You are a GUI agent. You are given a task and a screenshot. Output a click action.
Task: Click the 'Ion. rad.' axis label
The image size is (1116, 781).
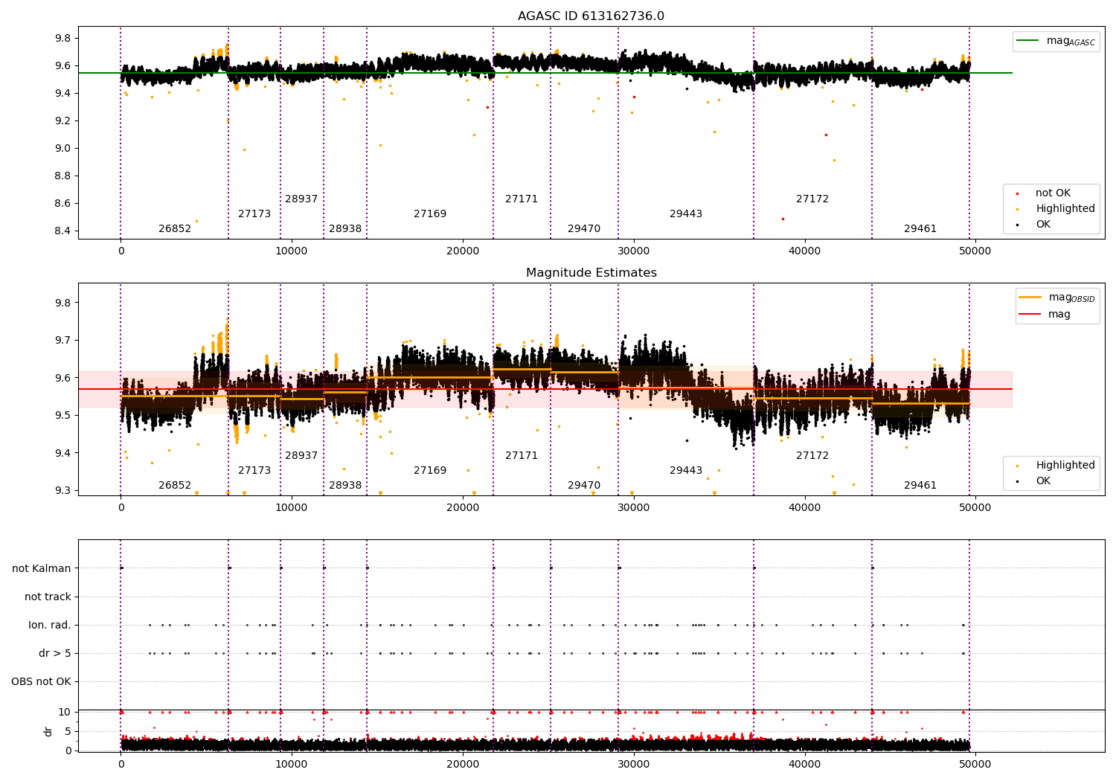point(50,626)
